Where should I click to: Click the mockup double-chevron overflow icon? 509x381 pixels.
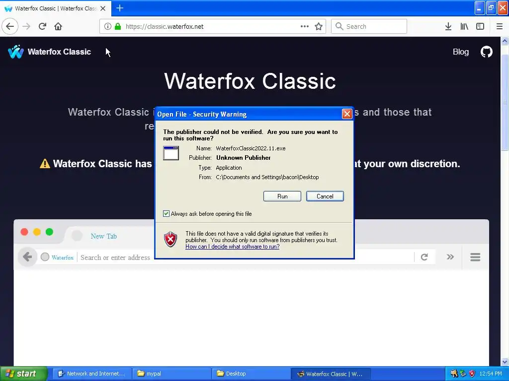450,257
